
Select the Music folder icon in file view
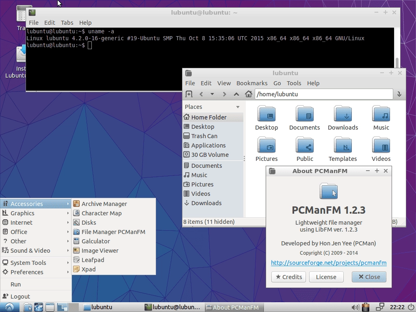pos(381,114)
